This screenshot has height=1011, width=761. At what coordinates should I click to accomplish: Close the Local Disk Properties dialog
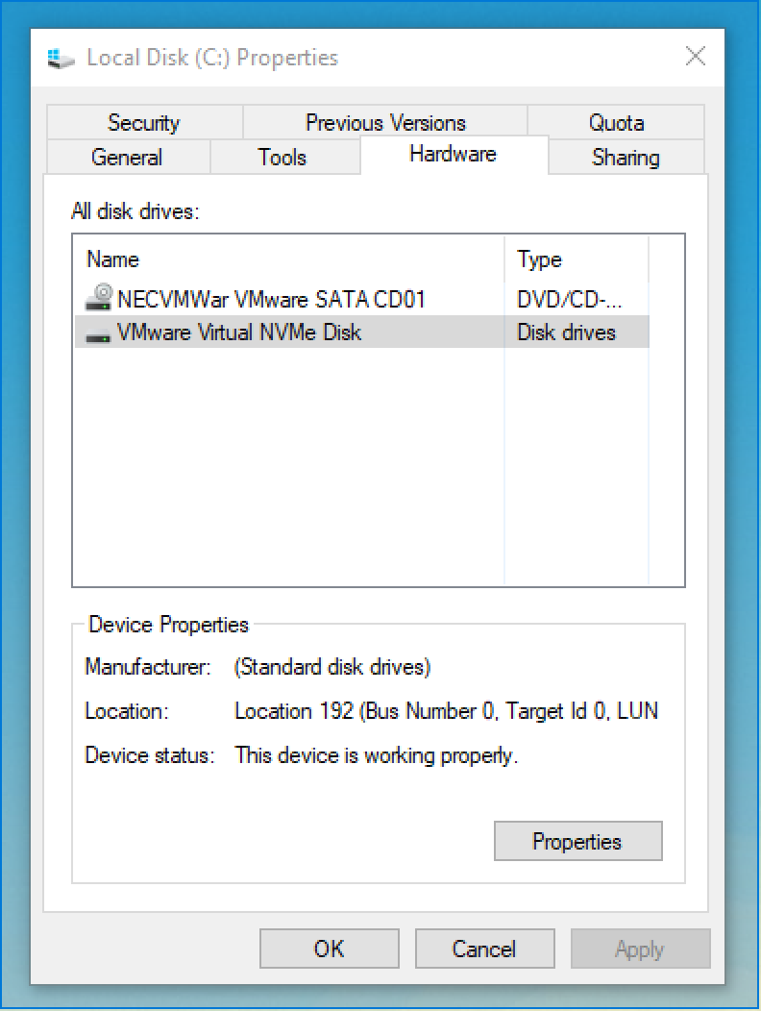coord(696,57)
